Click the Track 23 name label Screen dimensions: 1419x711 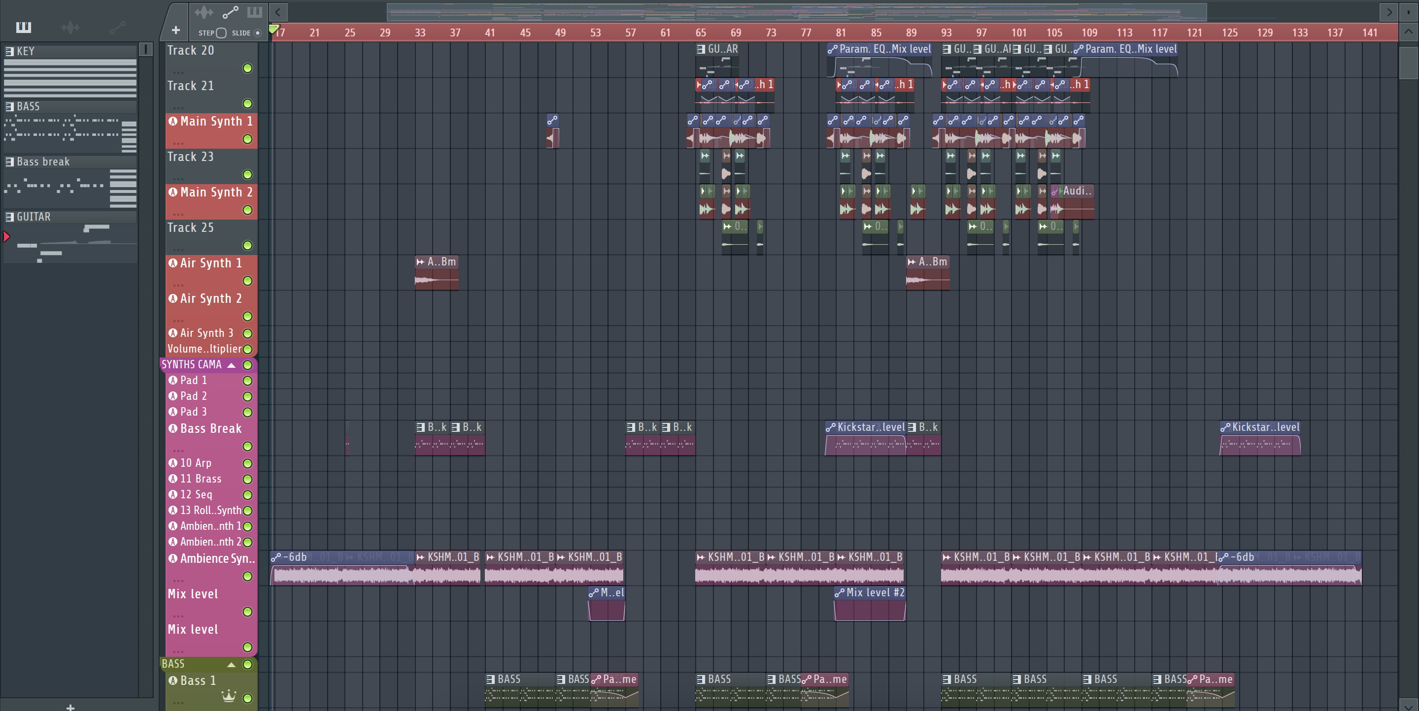point(191,157)
